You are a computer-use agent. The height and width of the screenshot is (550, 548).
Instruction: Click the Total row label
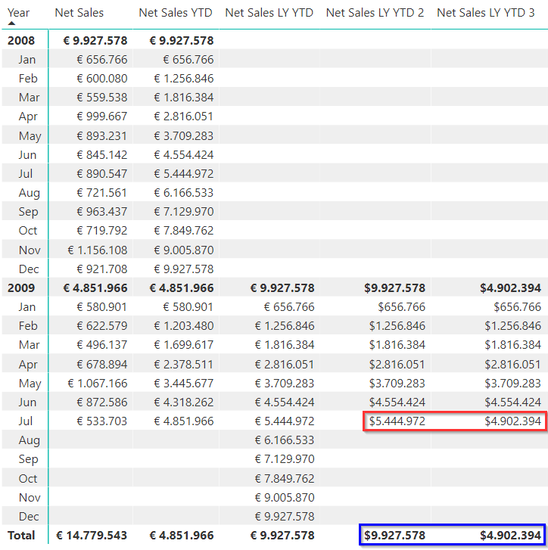(x=21, y=535)
